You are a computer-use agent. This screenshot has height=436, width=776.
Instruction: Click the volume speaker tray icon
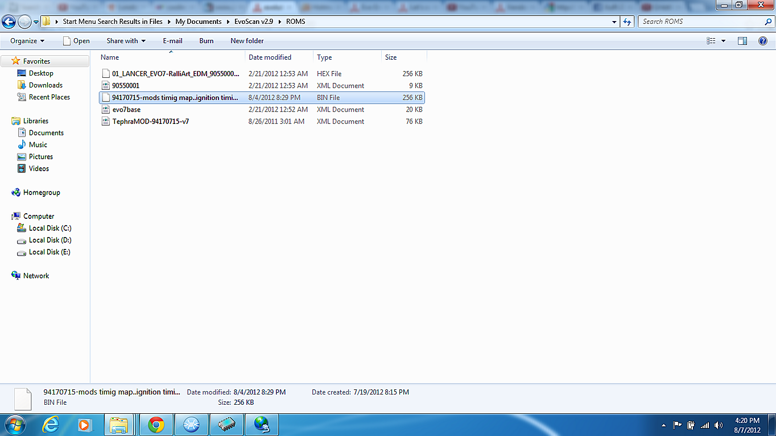(718, 425)
